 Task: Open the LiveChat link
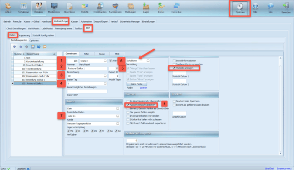click(x=270, y=168)
